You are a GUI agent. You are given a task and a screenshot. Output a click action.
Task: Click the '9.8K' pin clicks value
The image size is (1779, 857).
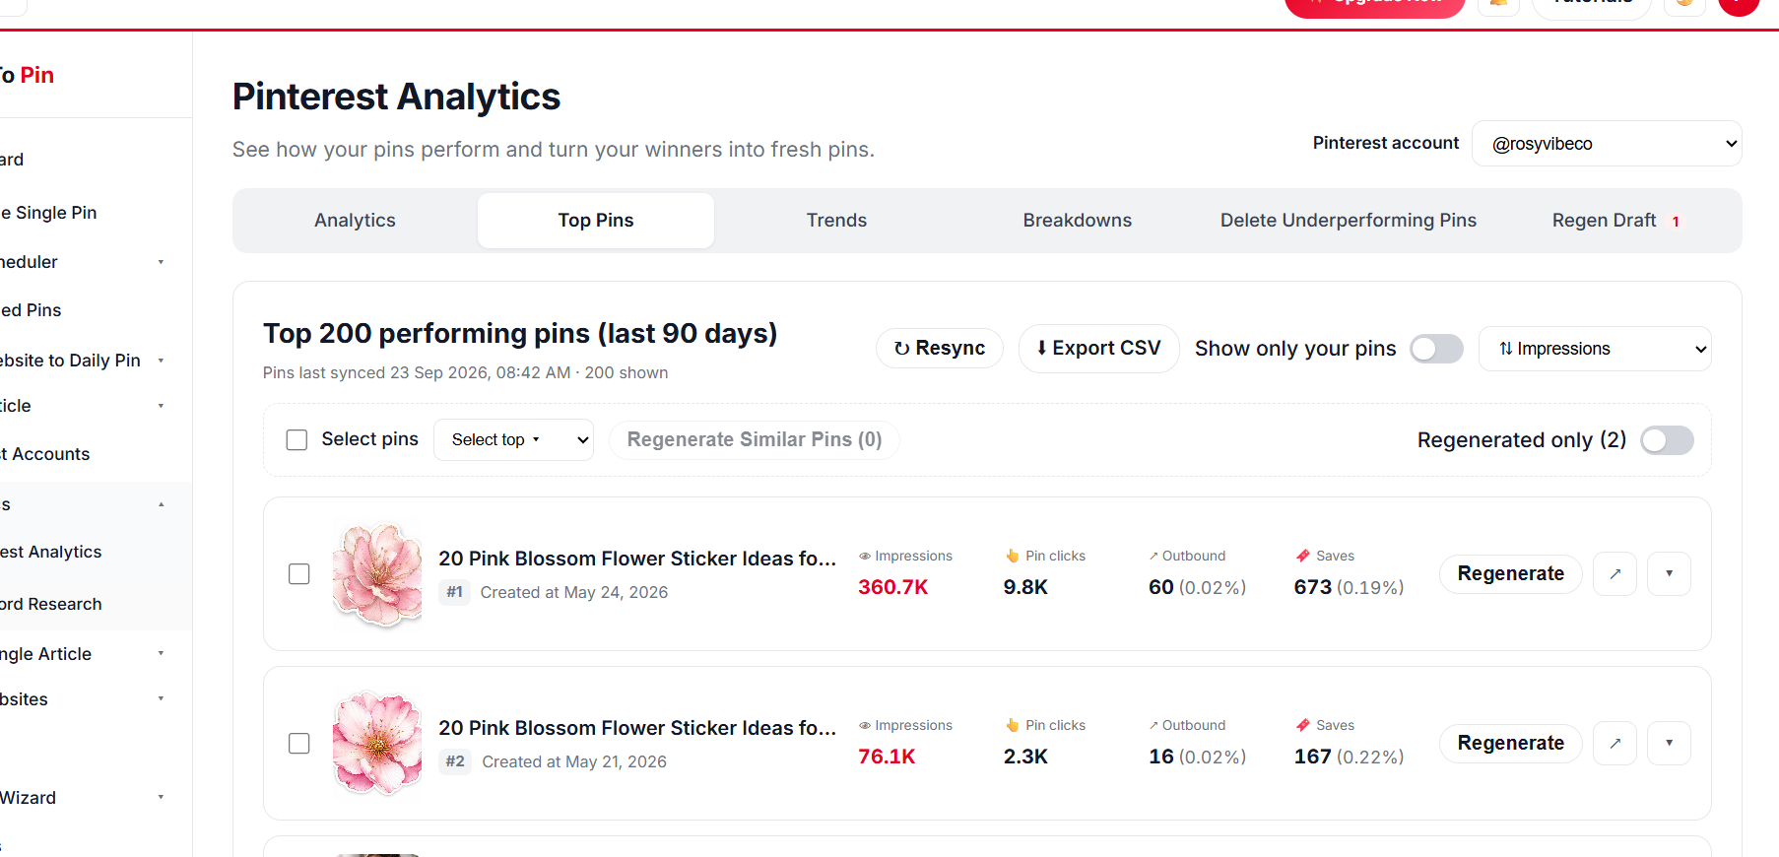click(1025, 587)
